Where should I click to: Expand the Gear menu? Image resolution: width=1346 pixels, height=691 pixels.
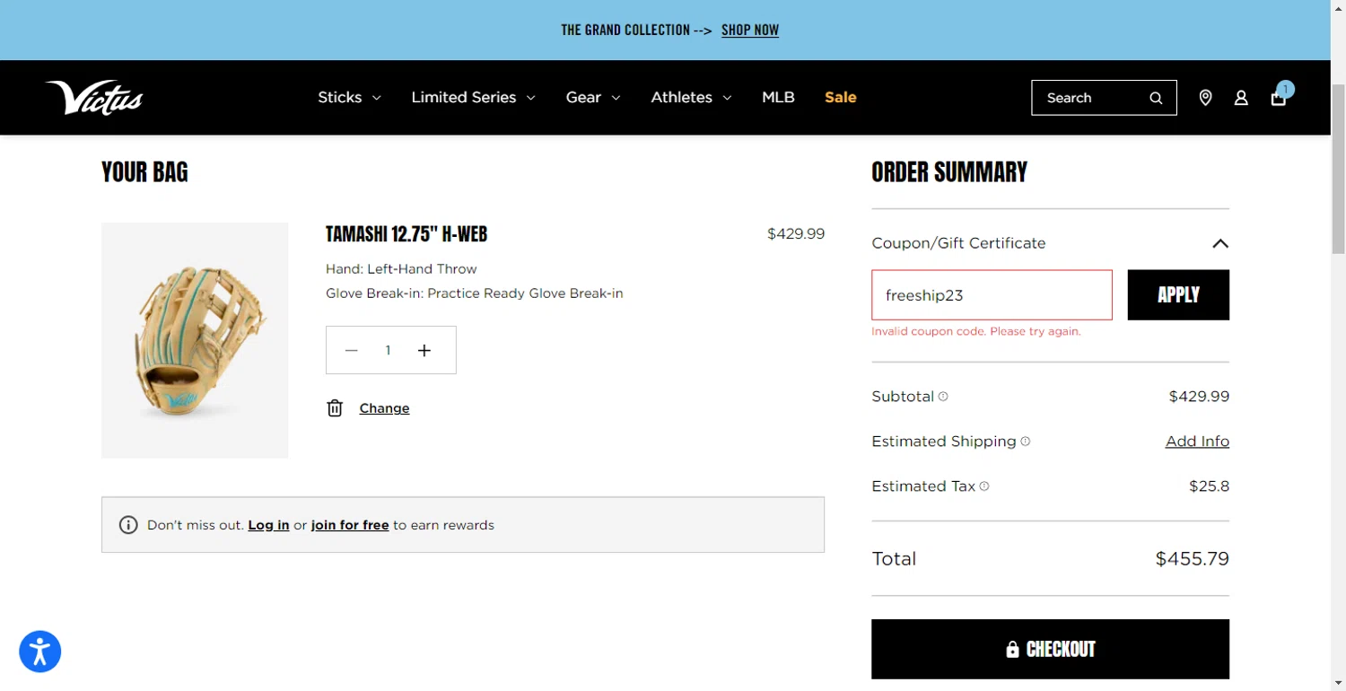coord(593,97)
